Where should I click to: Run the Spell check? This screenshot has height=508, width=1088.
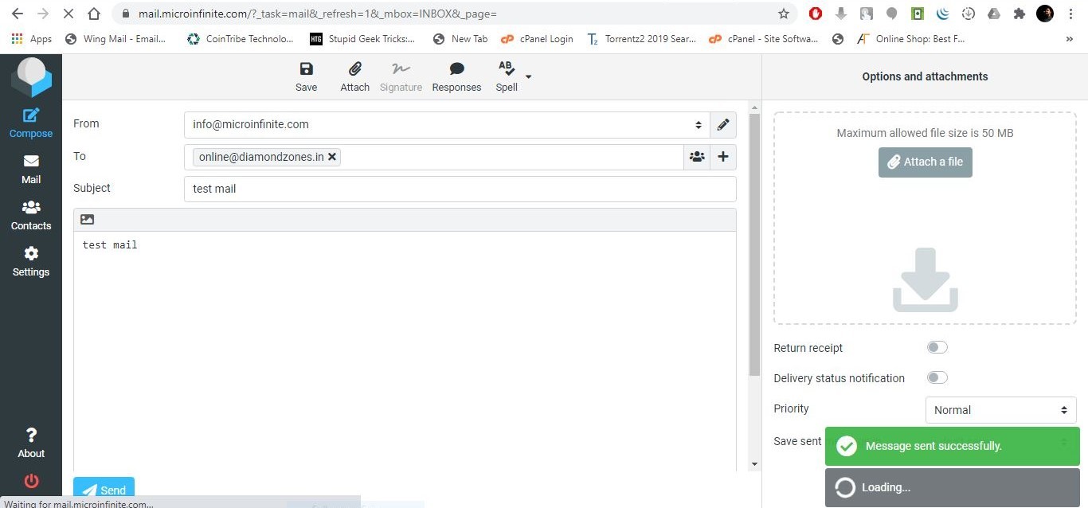click(x=507, y=77)
